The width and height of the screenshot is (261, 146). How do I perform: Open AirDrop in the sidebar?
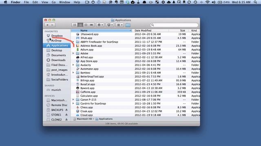click(x=56, y=41)
